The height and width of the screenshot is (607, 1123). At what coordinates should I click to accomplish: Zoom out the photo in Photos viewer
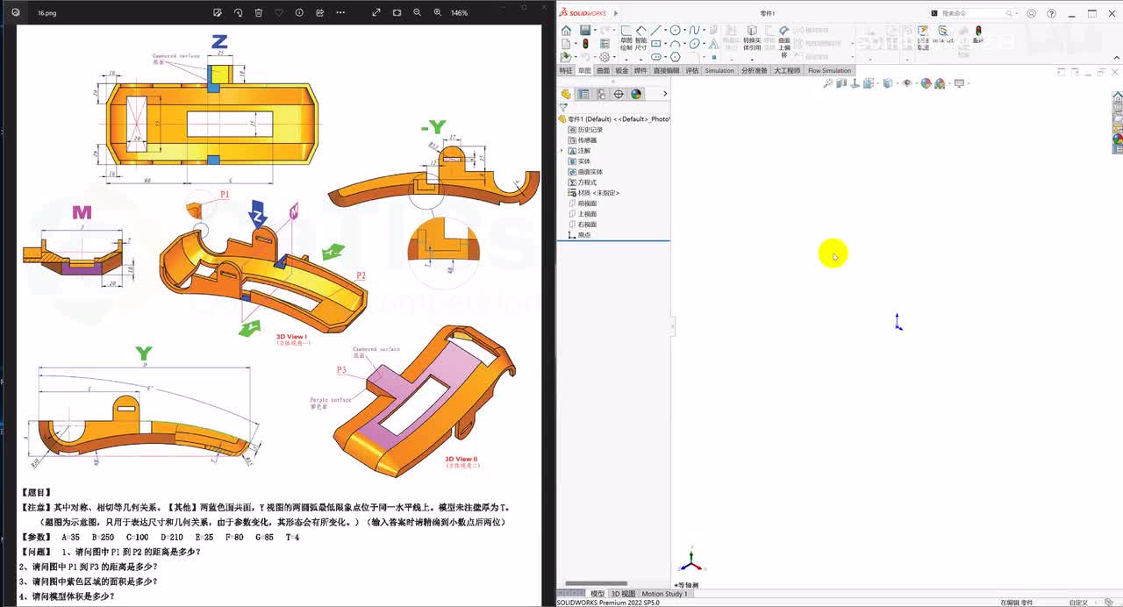[417, 13]
